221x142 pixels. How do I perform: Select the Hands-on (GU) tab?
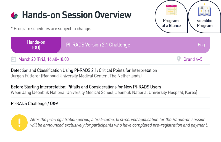click(36, 45)
